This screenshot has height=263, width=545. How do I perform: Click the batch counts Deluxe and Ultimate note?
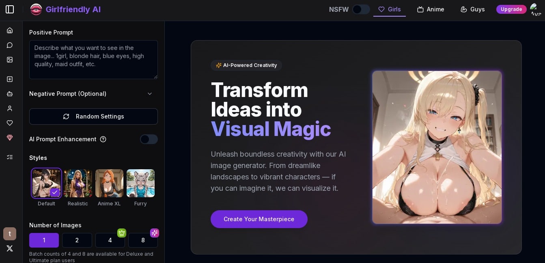tap(91, 257)
